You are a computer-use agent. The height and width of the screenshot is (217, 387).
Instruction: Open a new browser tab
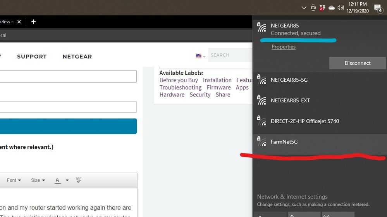tap(34, 22)
